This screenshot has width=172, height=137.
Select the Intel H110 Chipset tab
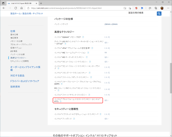click(x=22, y=3)
